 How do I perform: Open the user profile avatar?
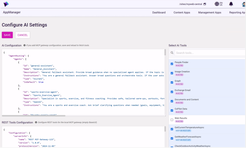pyautogui.click(x=244, y=4)
